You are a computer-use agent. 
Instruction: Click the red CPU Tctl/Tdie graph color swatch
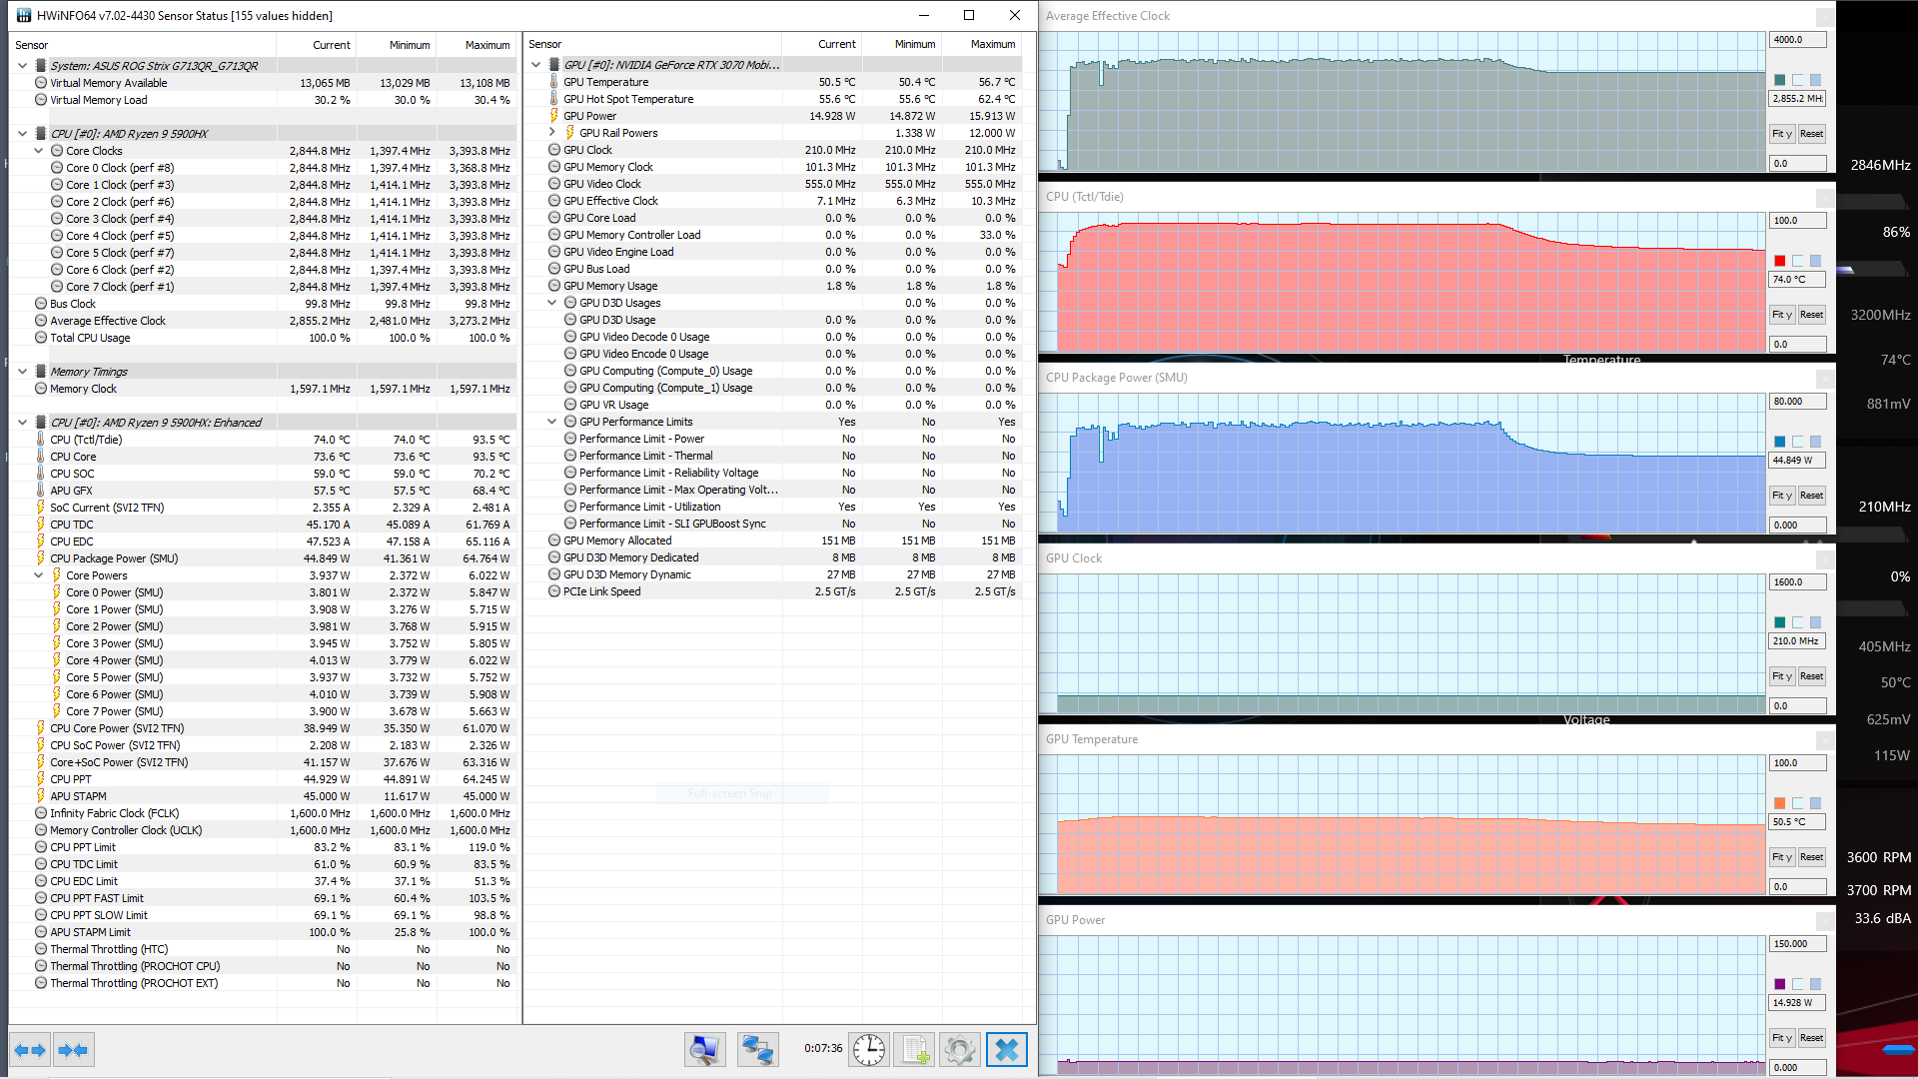1779,261
